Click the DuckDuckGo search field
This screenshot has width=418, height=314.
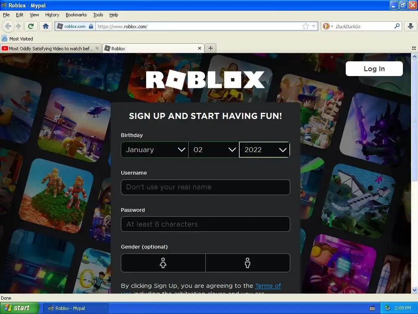click(x=363, y=27)
